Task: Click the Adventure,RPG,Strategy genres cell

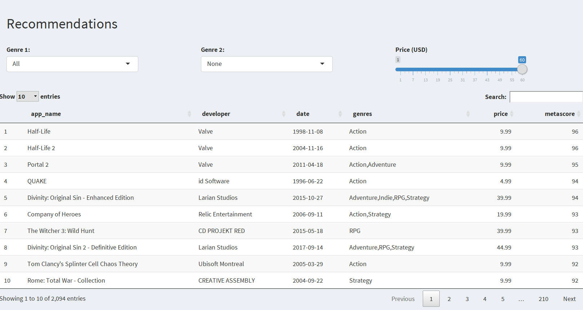Action: [x=382, y=247]
